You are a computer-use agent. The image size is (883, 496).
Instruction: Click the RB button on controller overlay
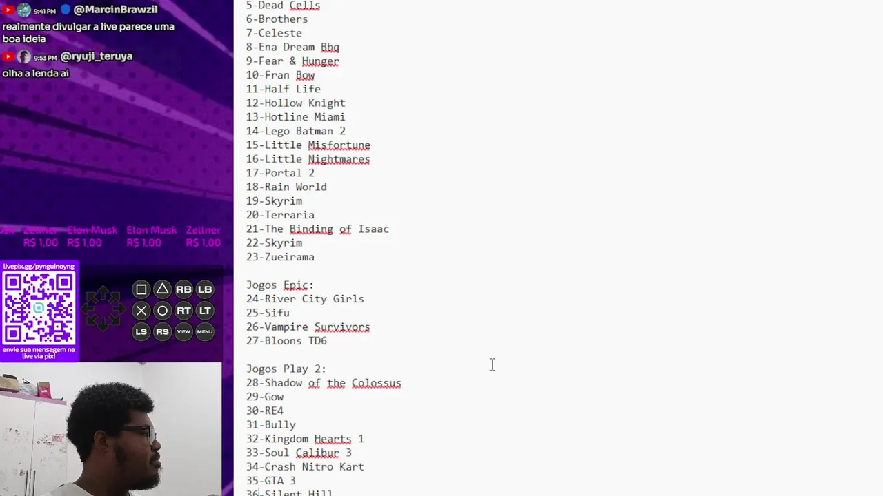click(183, 289)
